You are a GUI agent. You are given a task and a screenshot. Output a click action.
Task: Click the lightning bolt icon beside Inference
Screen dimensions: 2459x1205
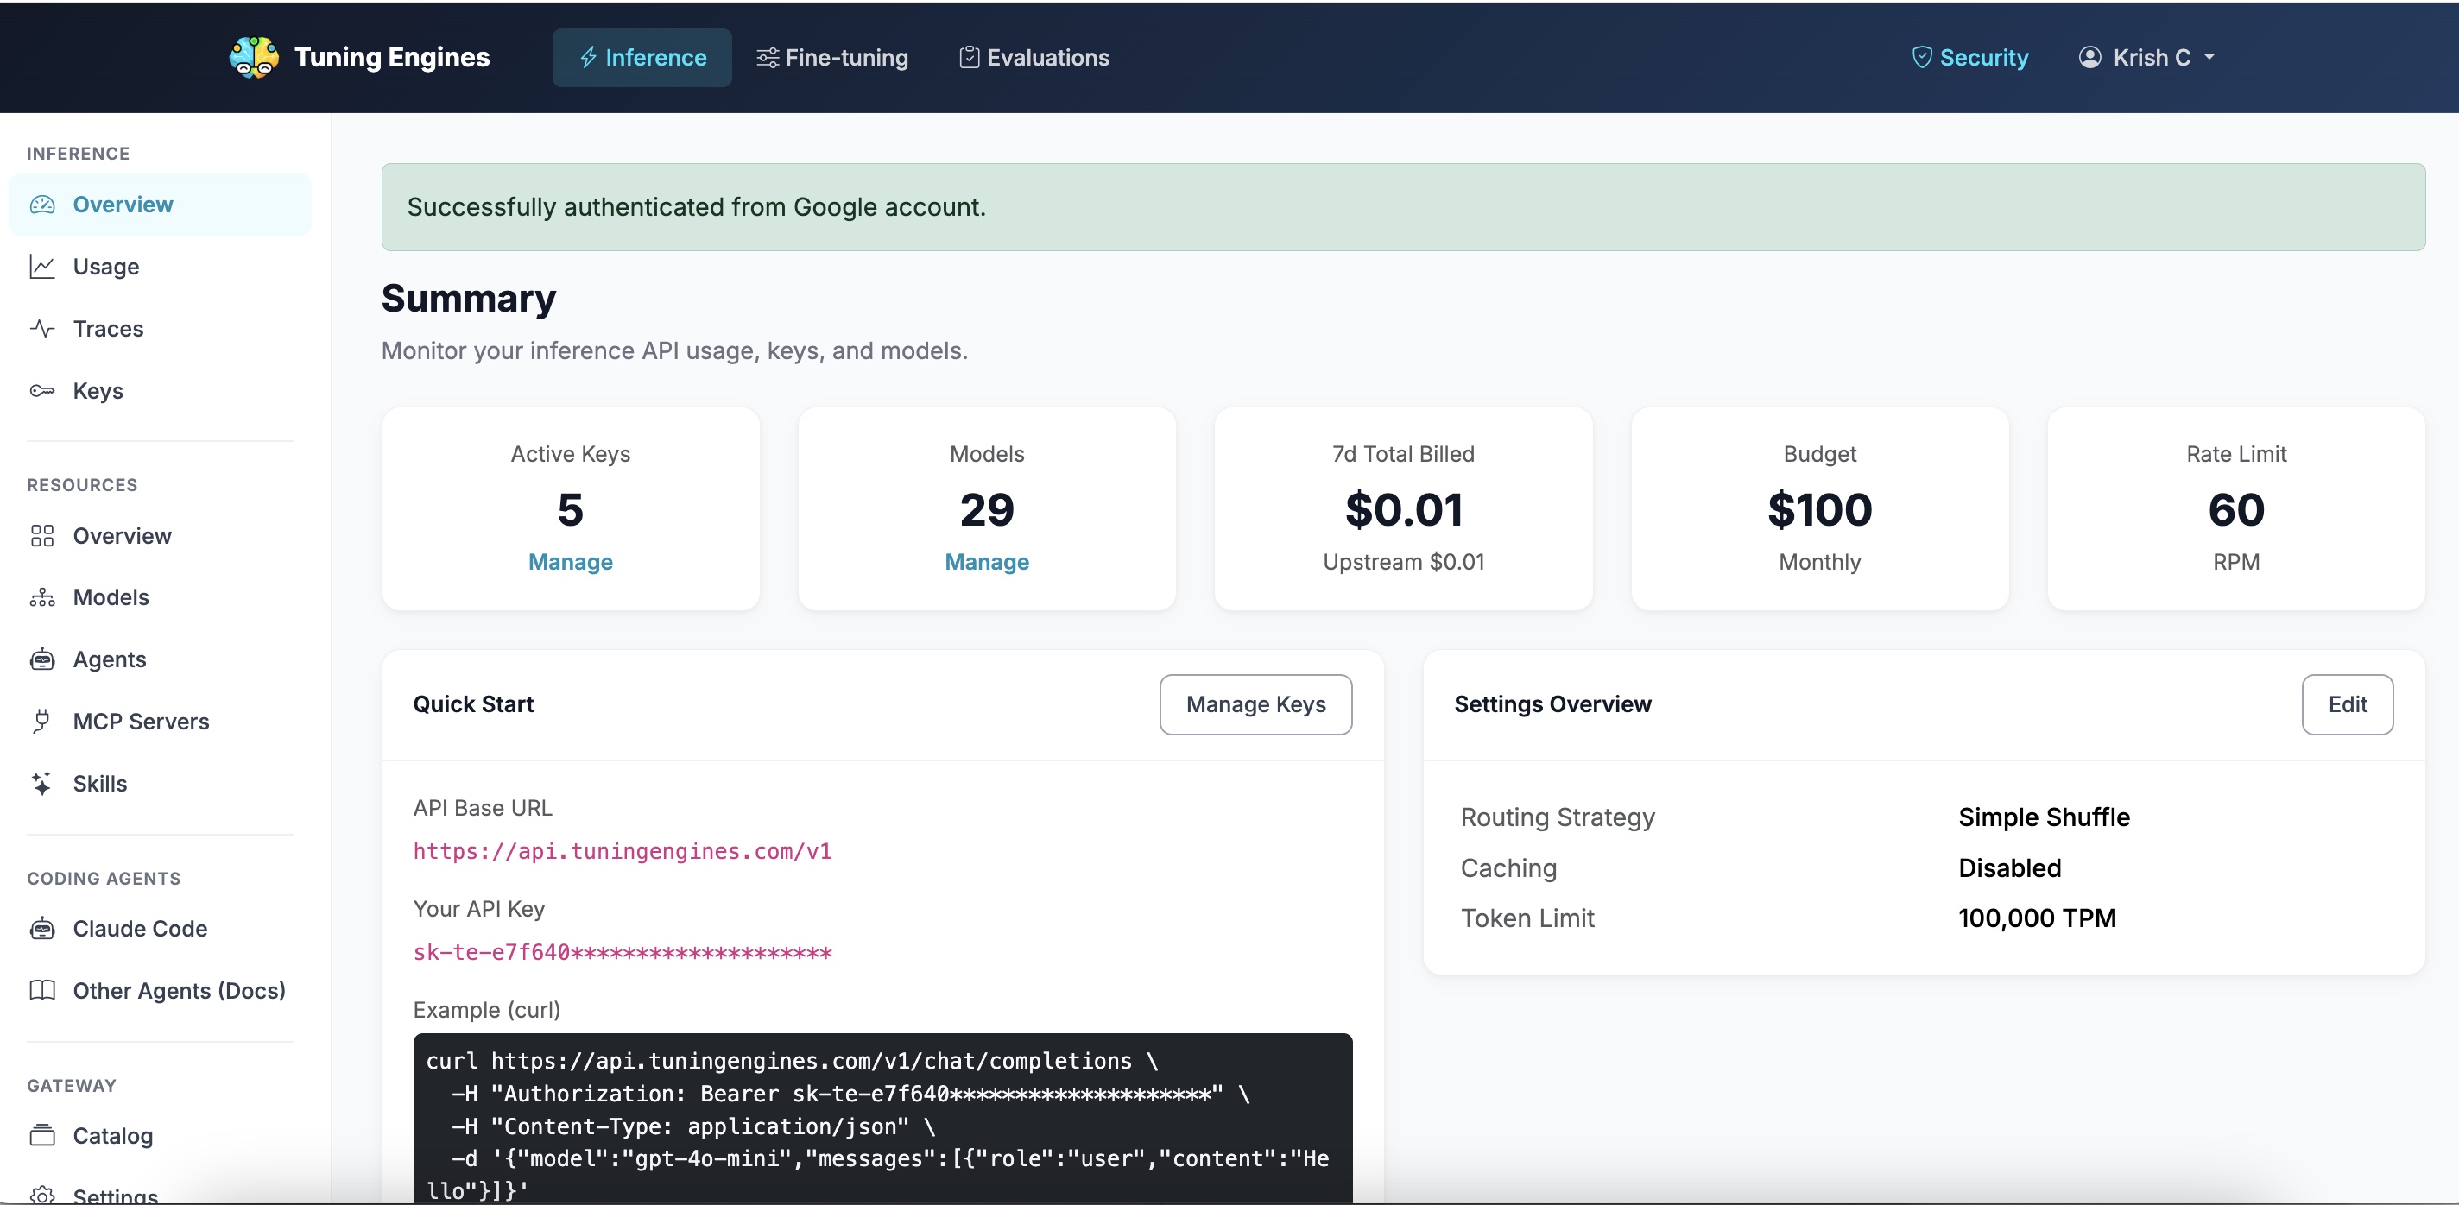tap(588, 57)
